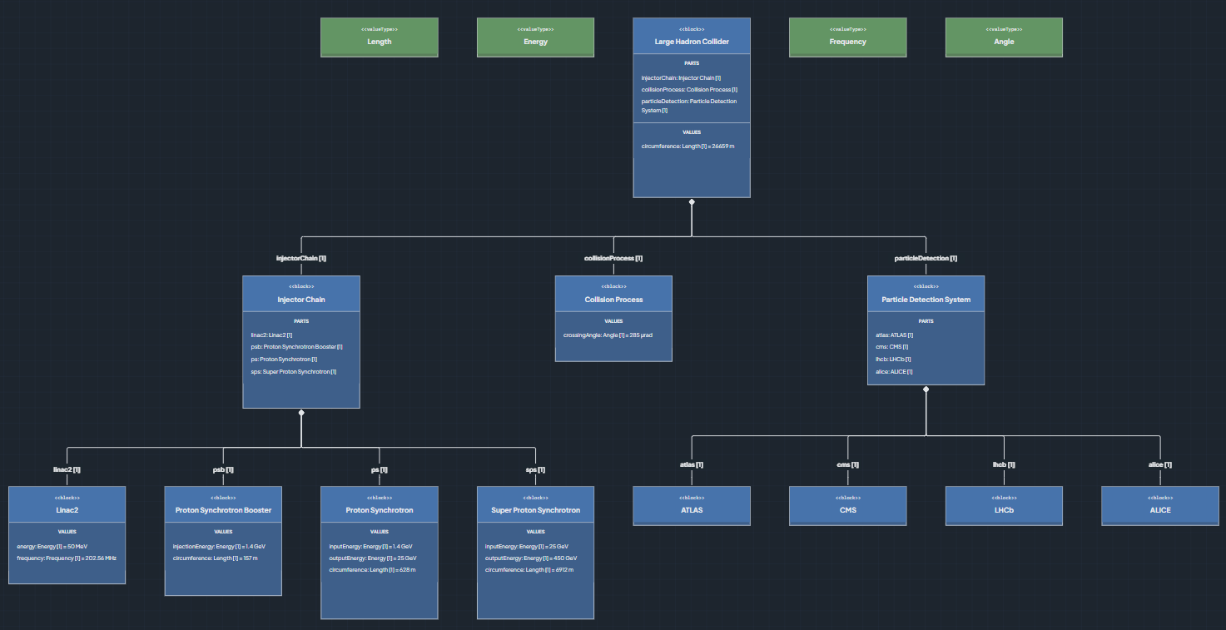Select 'atlas: ATLAS [1]' part row

coord(894,335)
